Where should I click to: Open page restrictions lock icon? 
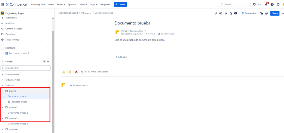[x=261, y=13]
